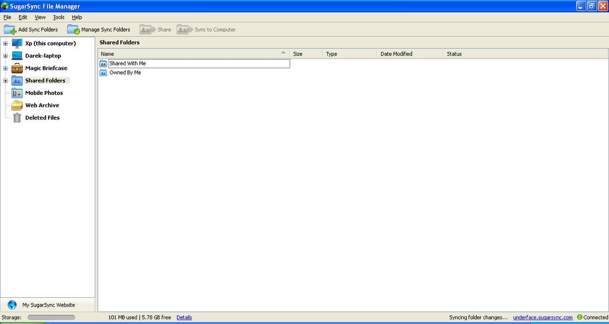Click the storage usage progress bar
Screen dimensions: 609x324
point(51,317)
